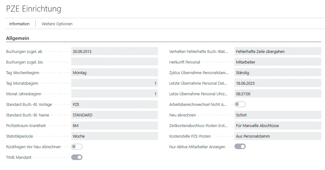Viewport: 325px width, 170px height.
Task: Open the Neu abrechnen dropdown showing Sofort
Action: point(277,115)
